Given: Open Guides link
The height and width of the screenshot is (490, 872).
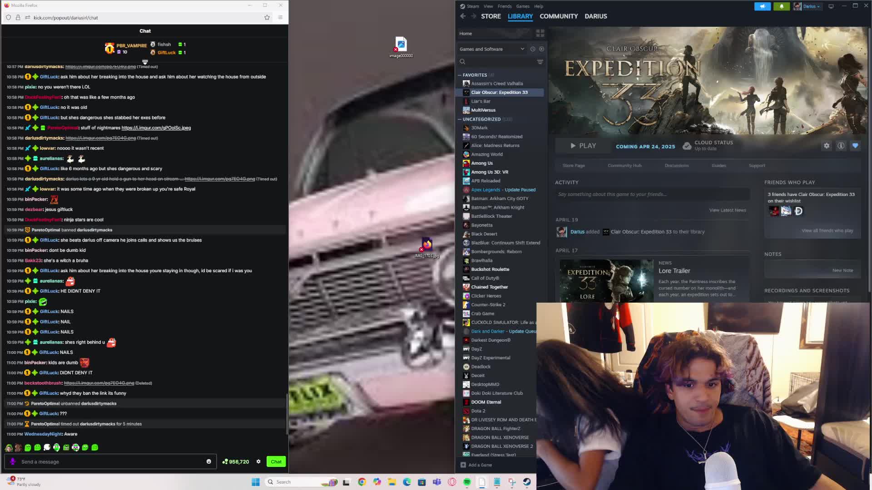Looking at the screenshot, I should click(719, 166).
